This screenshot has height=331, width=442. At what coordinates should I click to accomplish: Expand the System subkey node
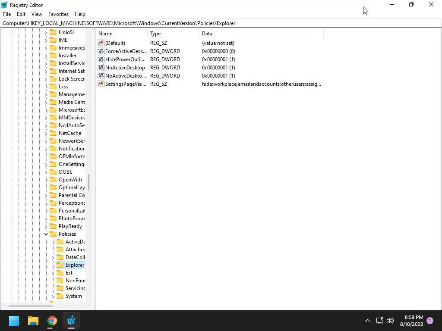pyautogui.click(x=53, y=297)
